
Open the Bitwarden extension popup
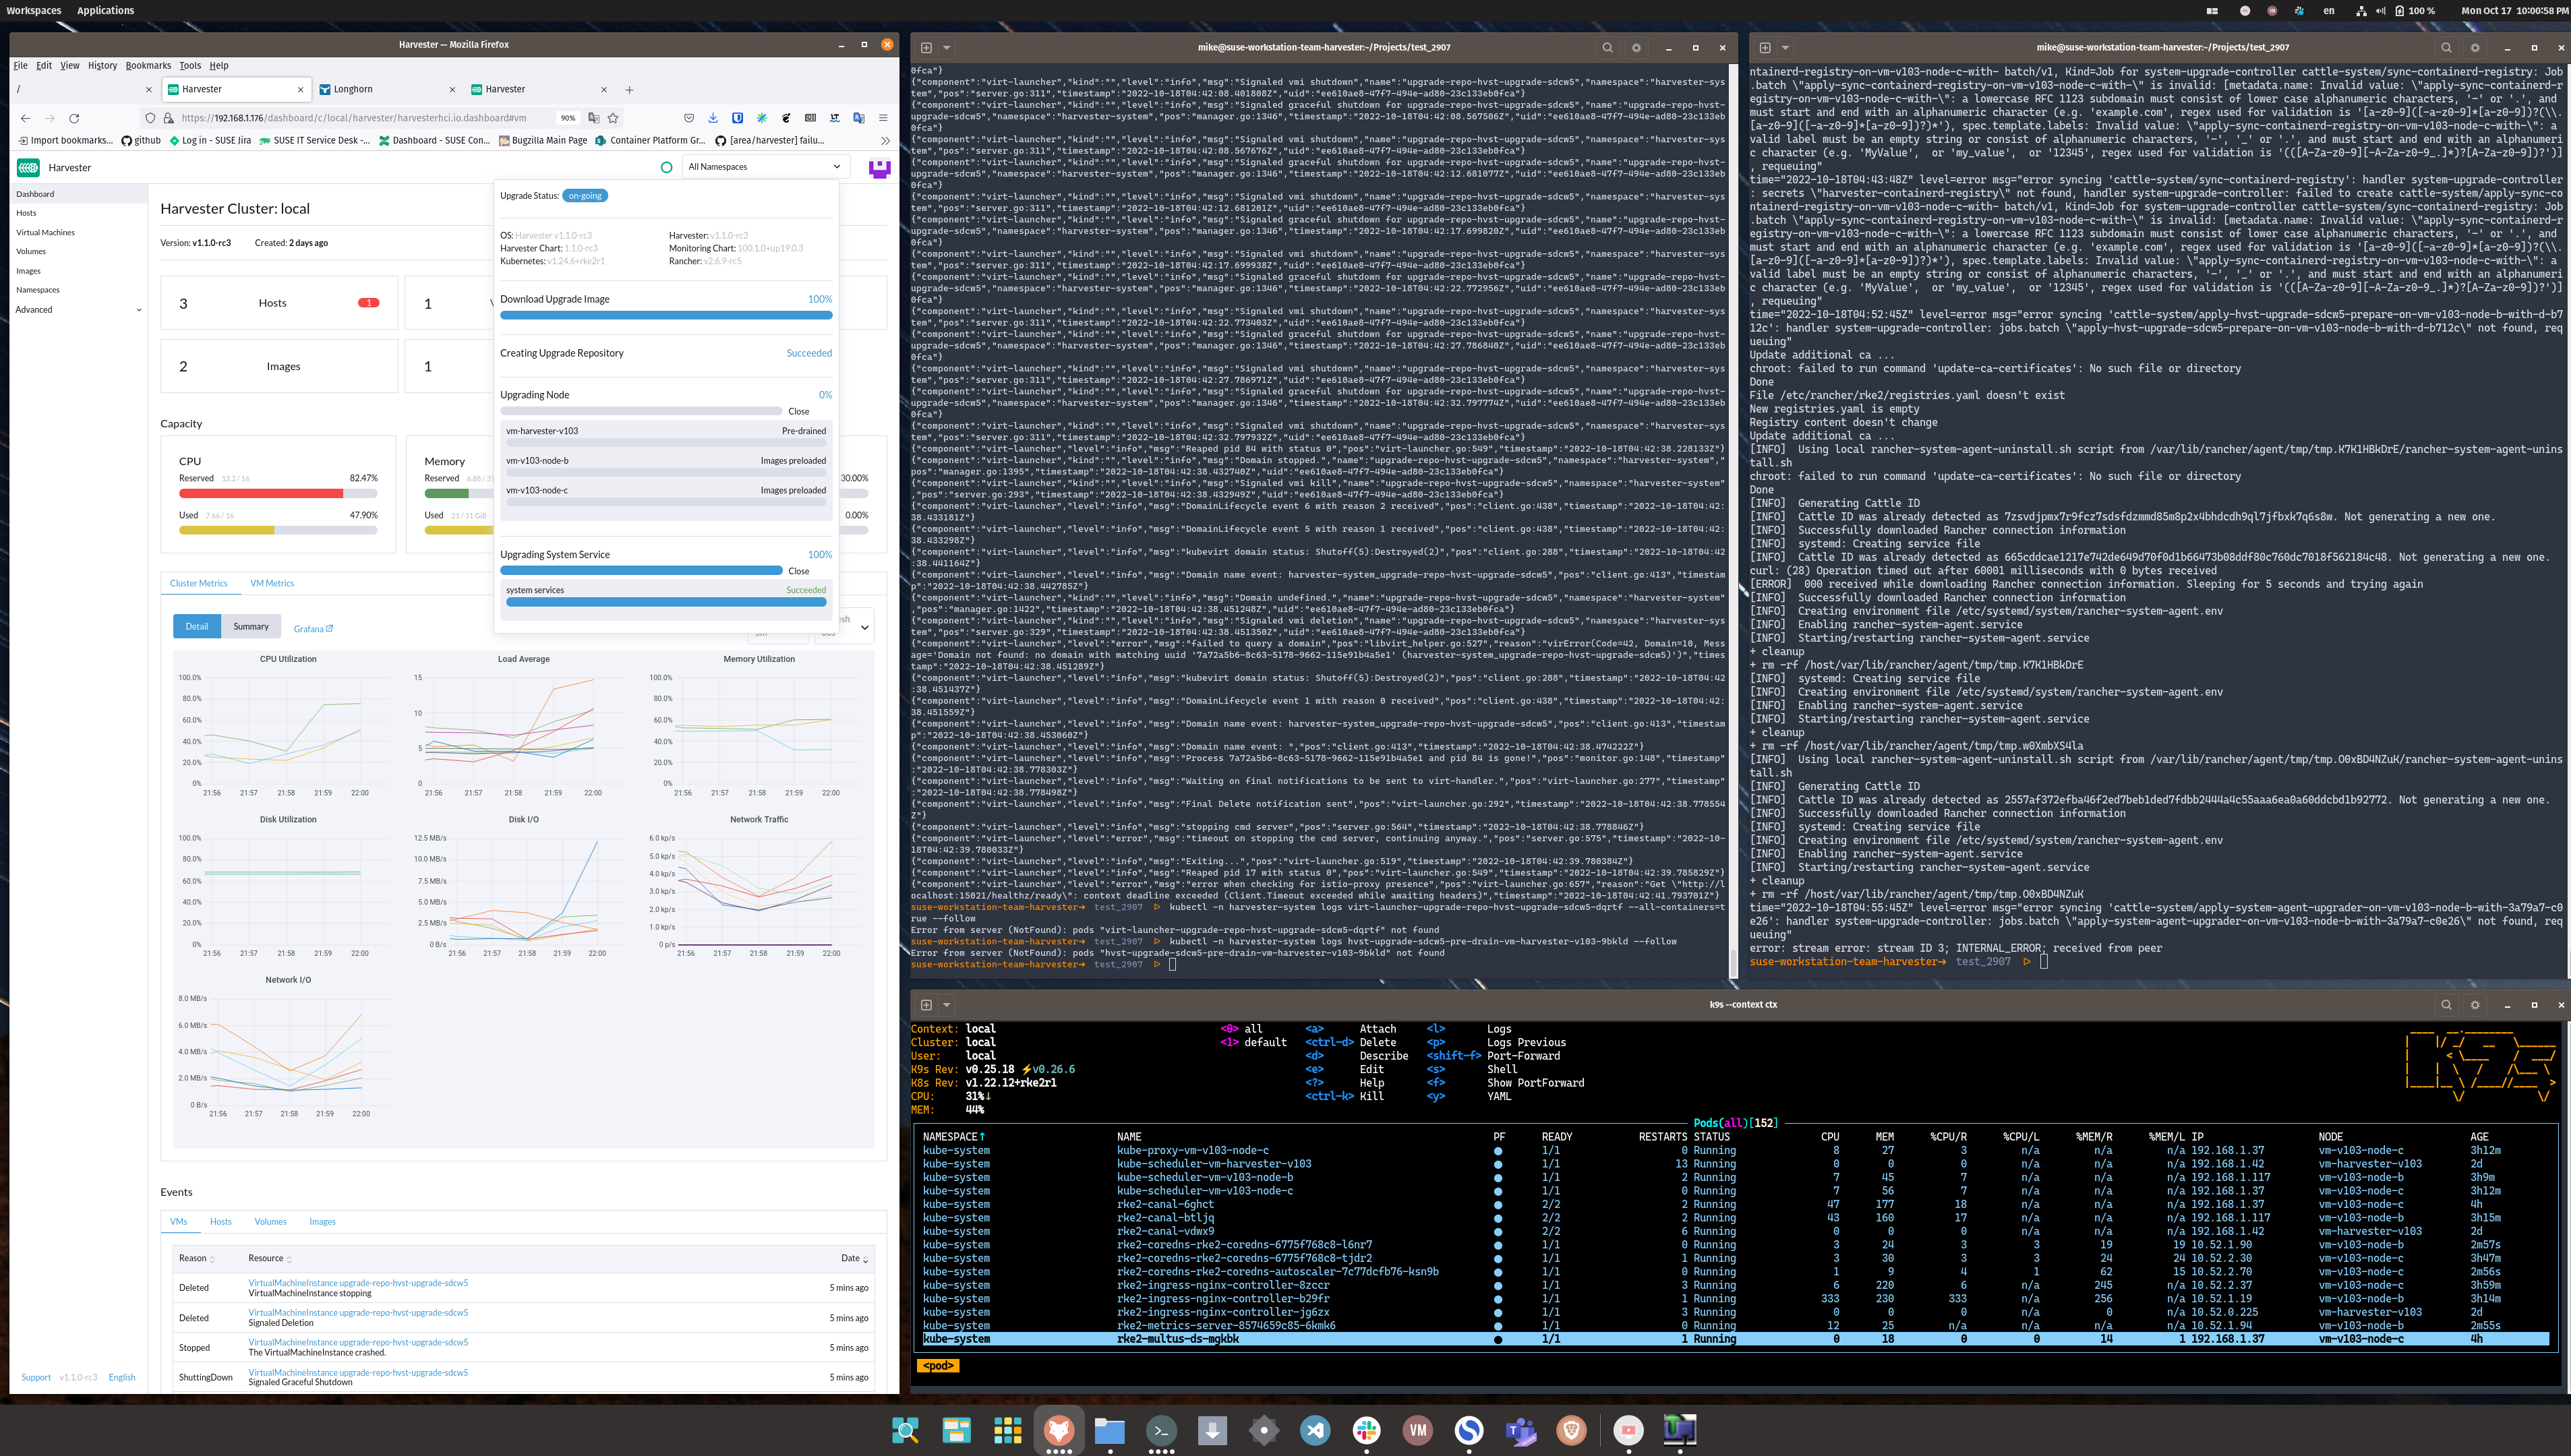(738, 118)
